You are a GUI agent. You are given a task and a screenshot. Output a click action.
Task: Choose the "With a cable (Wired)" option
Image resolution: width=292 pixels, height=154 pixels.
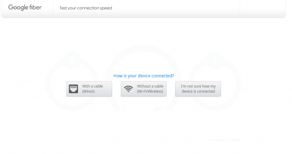(89, 89)
